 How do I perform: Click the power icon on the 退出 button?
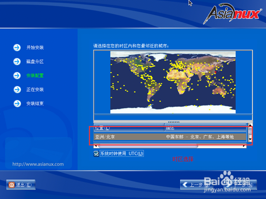coord(12,185)
